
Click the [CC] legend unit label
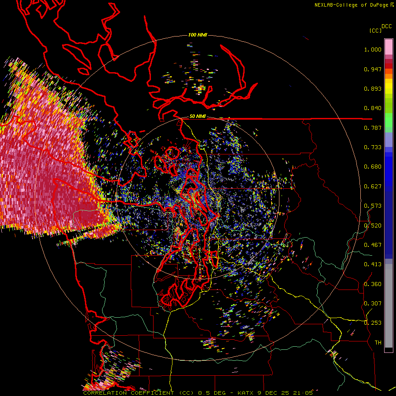[x=375, y=30]
